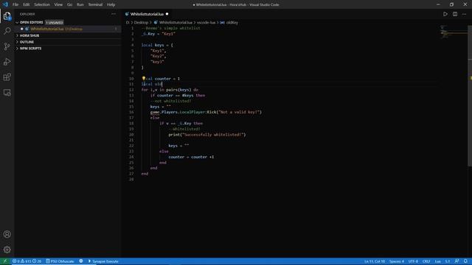472x265 pixels.
Task: Open notifications bell in status bar
Action: 465,261
